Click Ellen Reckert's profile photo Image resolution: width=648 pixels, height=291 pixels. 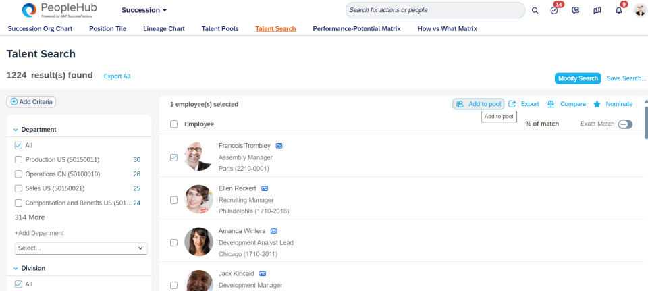pos(198,199)
